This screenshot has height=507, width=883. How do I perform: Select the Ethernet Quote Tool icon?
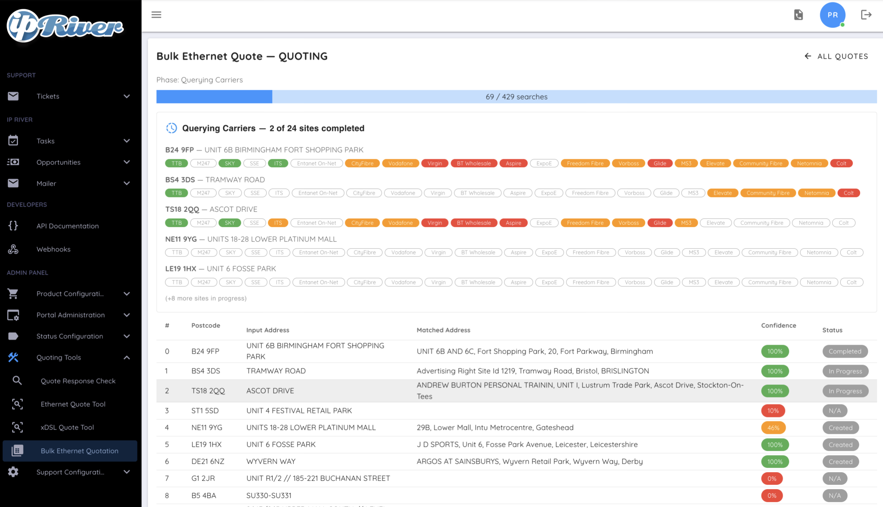pos(17,404)
